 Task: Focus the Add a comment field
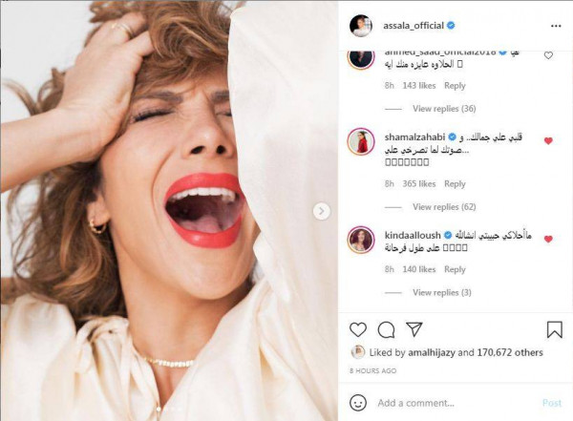455,403
